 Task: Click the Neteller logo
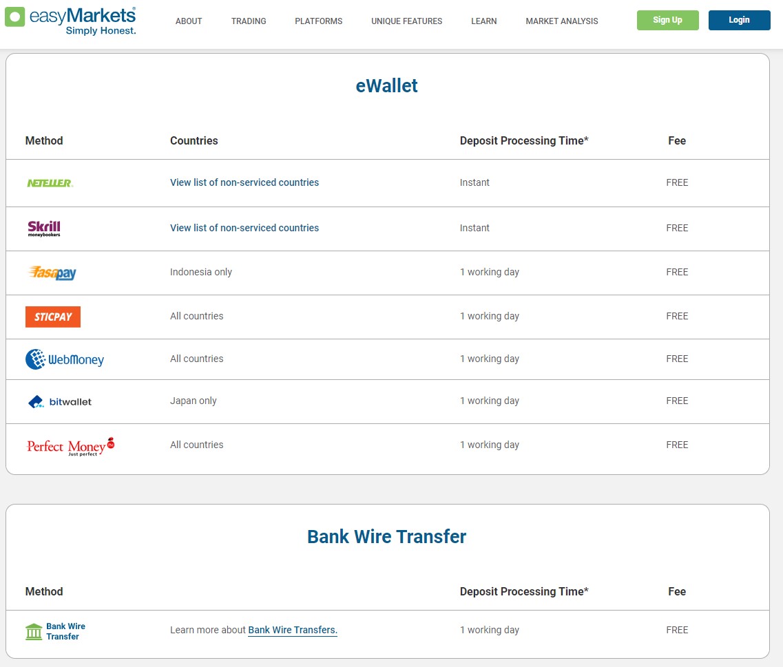tap(50, 183)
